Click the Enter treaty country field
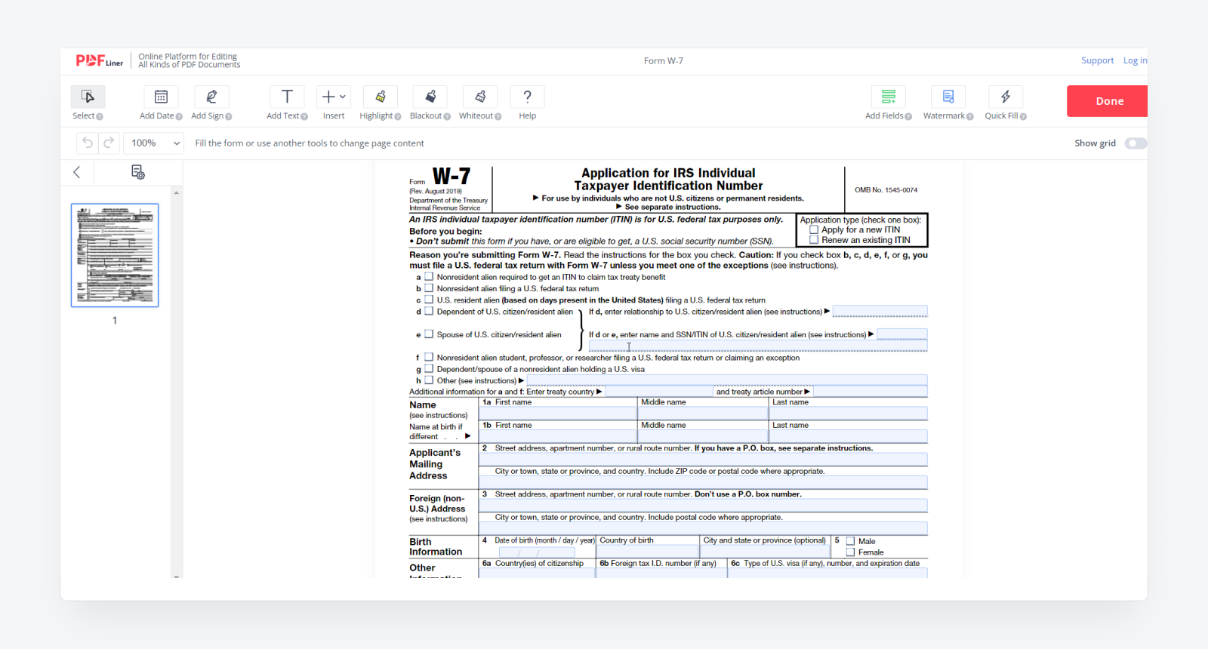The image size is (1208, 649). [x=659, y=392]
